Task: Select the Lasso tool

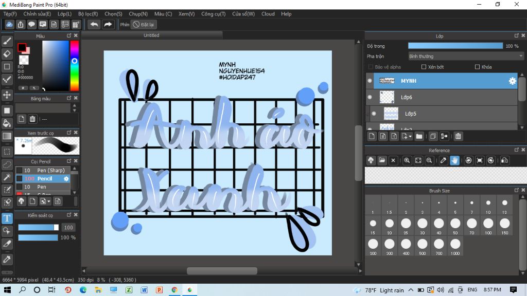Action: coord(7,164)
